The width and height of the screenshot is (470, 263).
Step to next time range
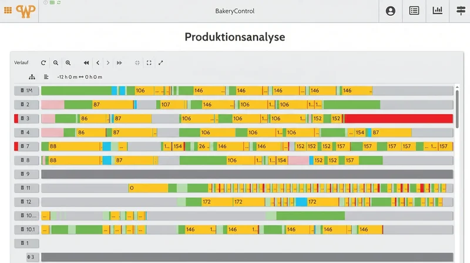[x=108, y=63]
